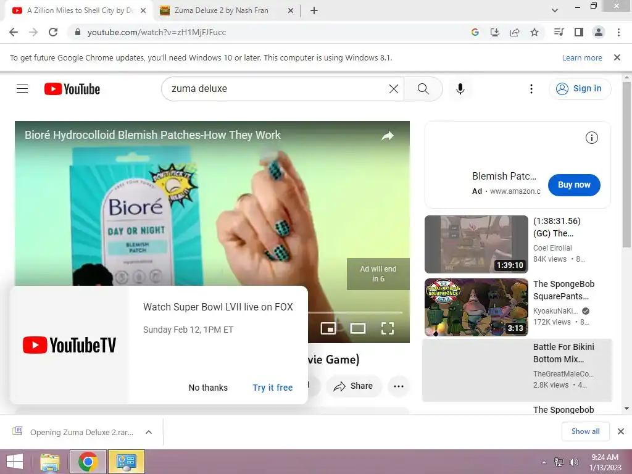Click share arrow on video ad
Screen dimensions: 632x474
coord(388,136)
